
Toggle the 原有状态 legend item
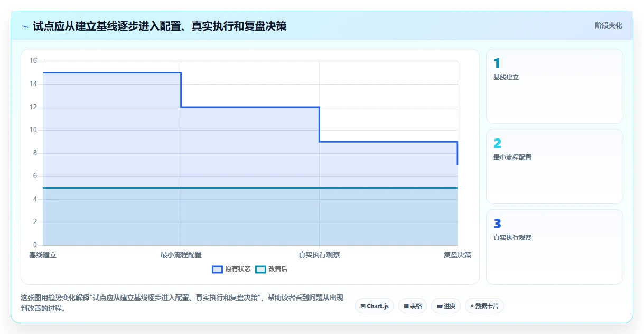click(x=231, y=269)
